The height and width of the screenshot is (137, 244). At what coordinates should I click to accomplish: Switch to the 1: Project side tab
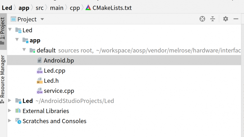click(x=3, y=31)
